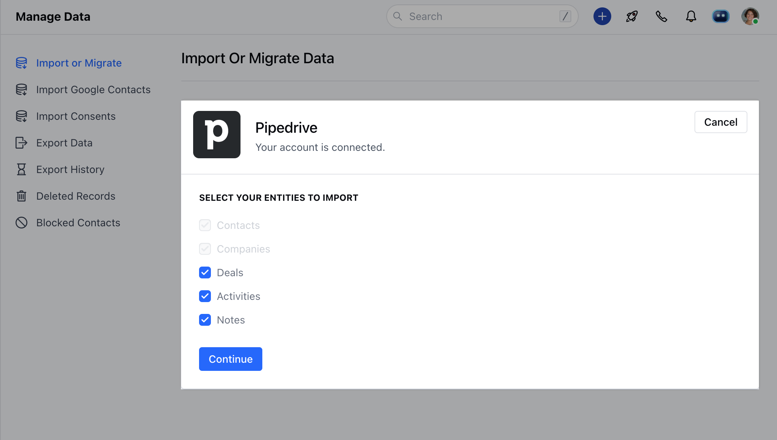Click the Export Data icon
Screen dimensions: 777x440
21,143
